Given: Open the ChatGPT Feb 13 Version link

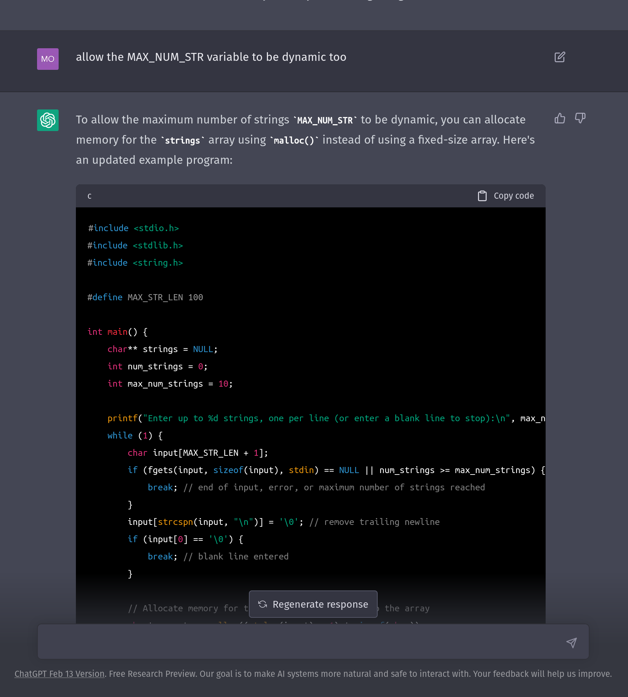Looking at the screenshot, I should [59, 674].
